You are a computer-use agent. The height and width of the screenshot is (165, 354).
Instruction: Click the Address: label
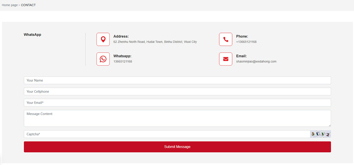point(121,36)
